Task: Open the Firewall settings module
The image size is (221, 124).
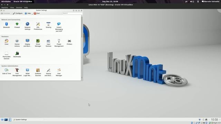Action: point(17,25)
